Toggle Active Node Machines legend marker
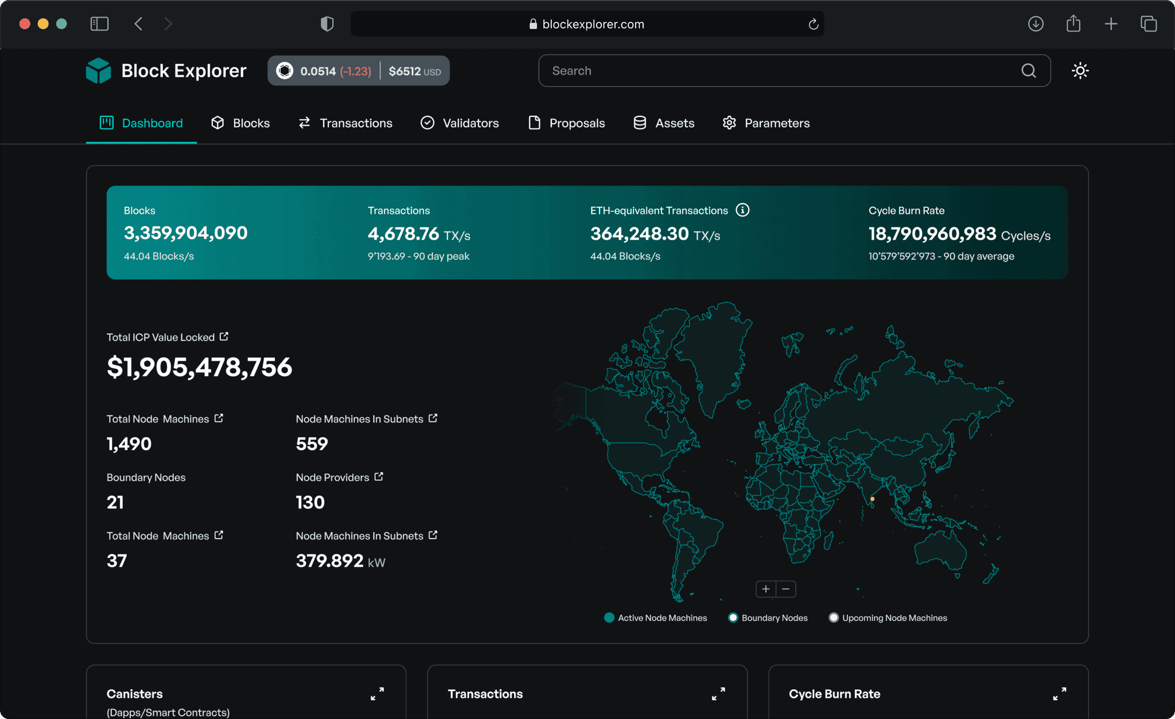This screenshot has height=719, width=1175. (609, 618)
